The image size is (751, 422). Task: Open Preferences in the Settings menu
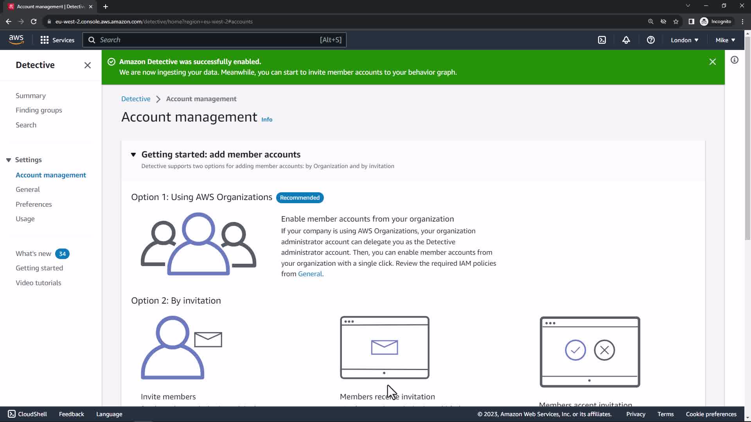click(34, 204)
